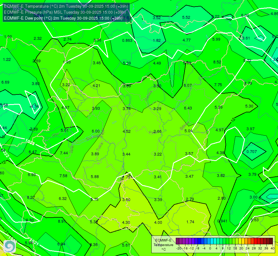Click the dew point value 9.30
The width and height of the screenshot is (278, 256).
(x=30, y=220)
